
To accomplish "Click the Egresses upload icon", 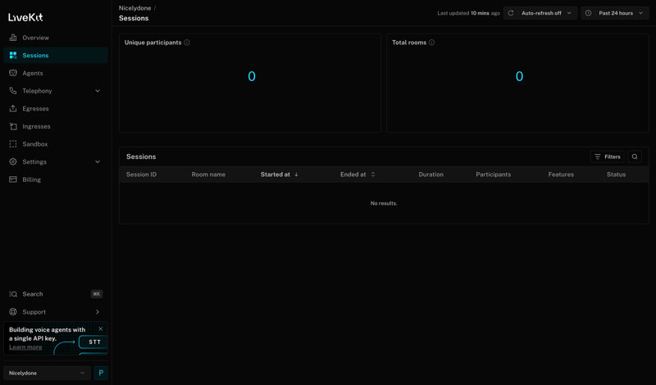I will pos(13,109).
